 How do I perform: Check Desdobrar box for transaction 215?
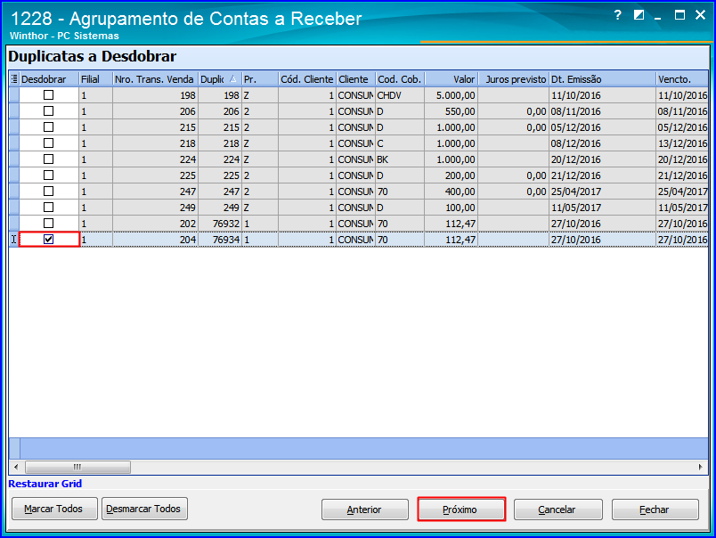click(x=48, y=127)
